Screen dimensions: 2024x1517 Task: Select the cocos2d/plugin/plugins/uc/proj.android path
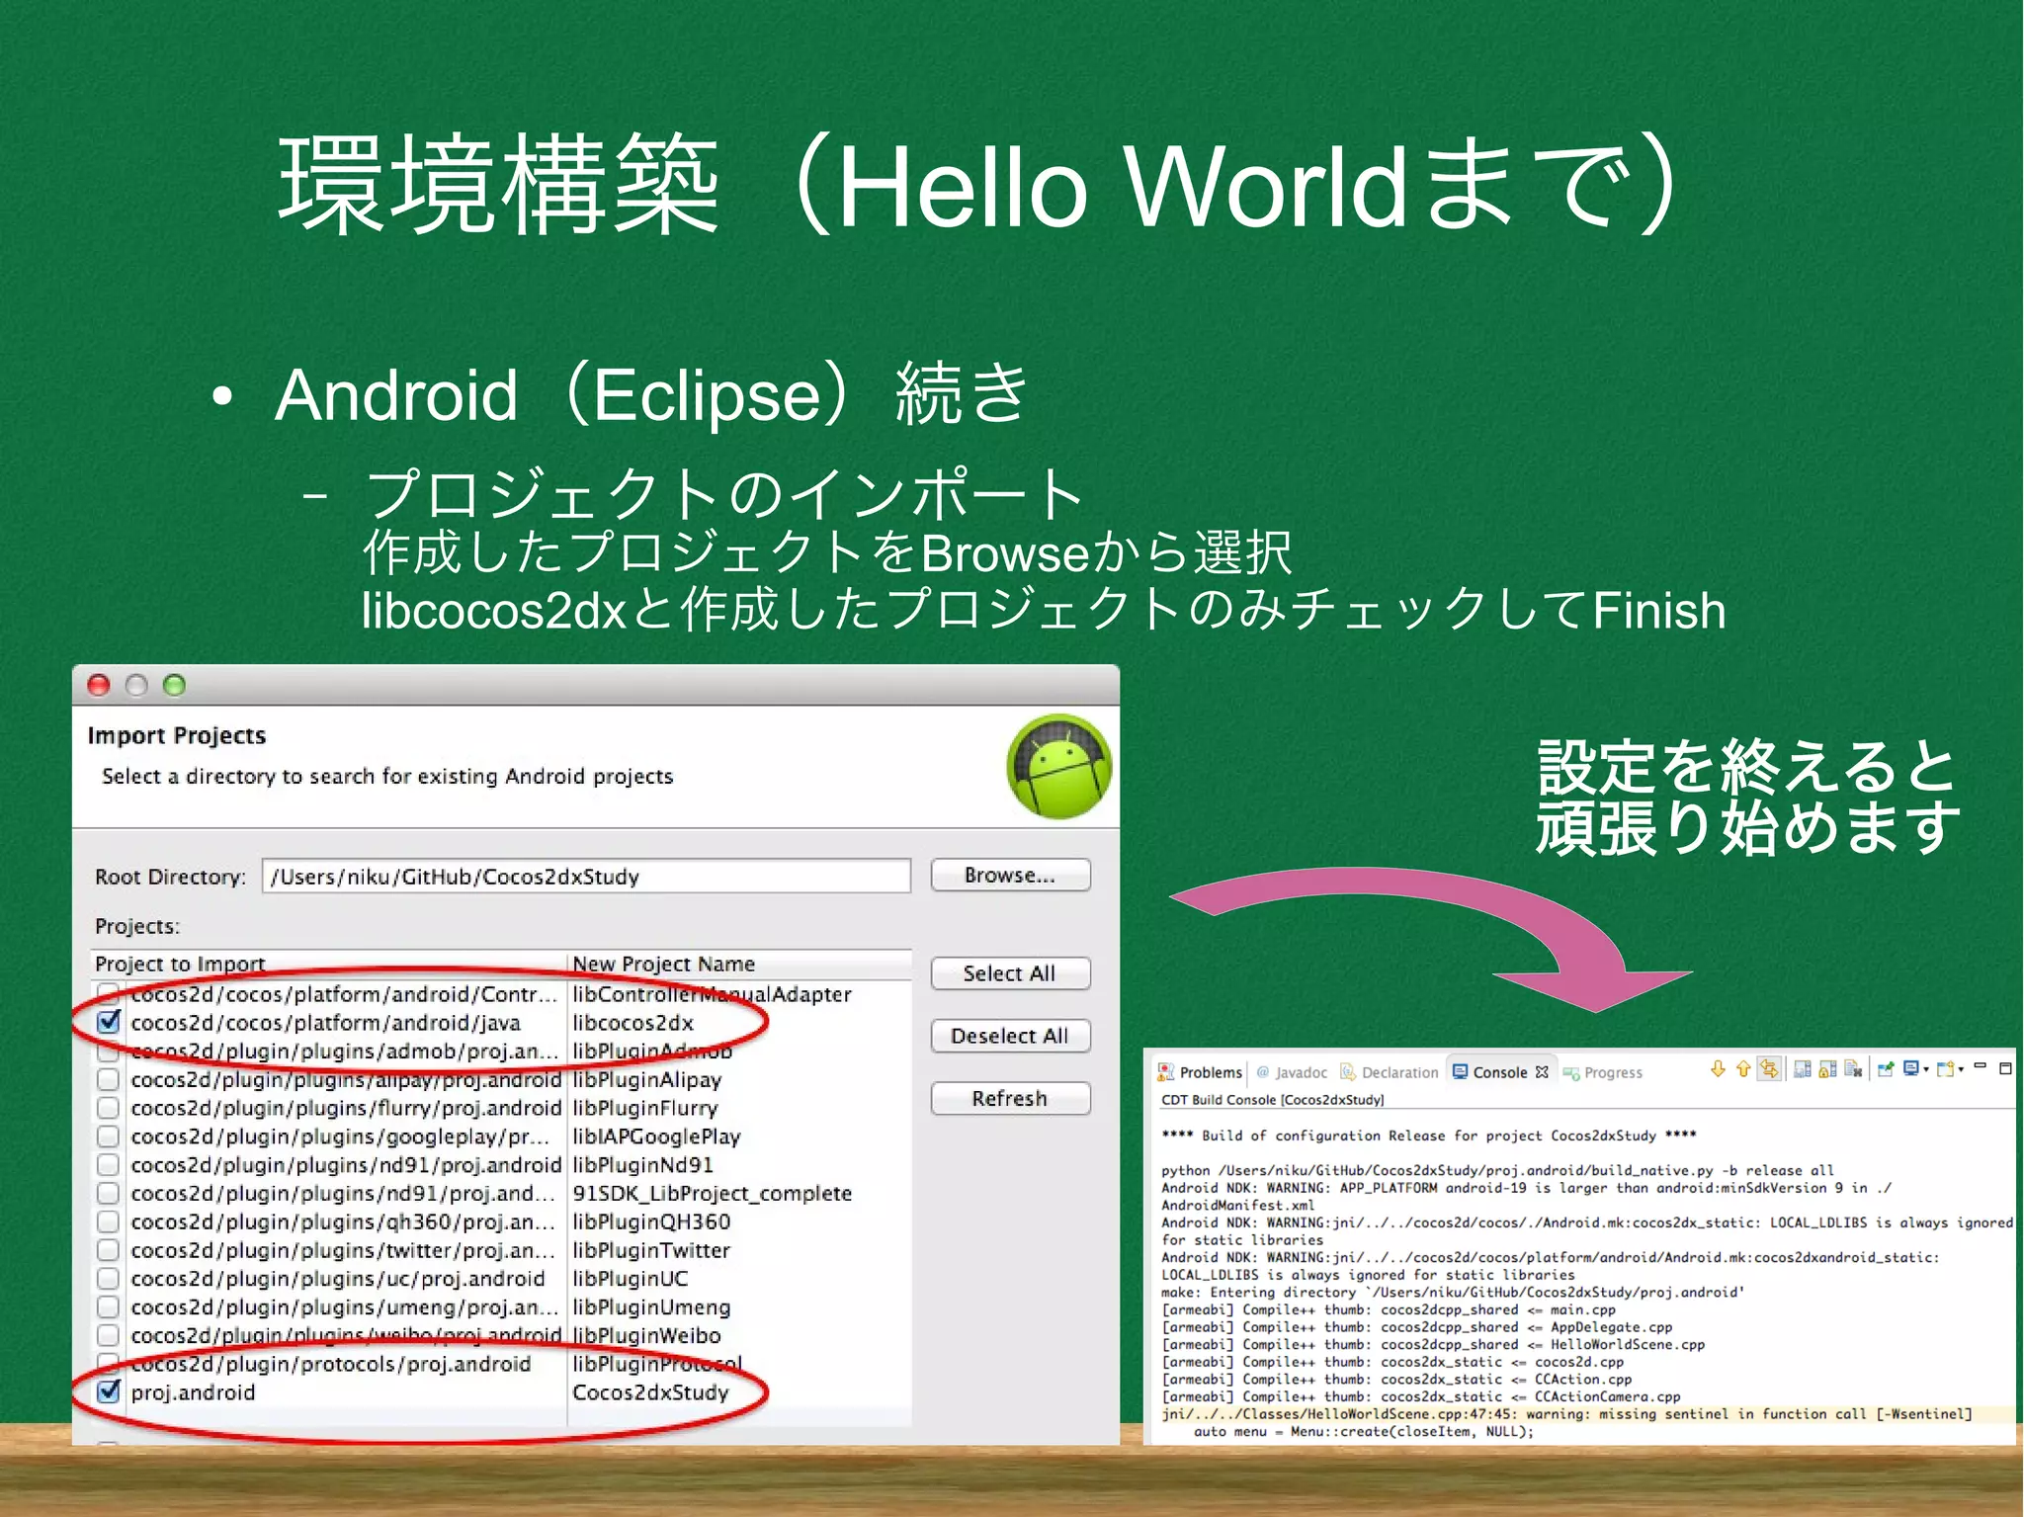point(338,1279)
